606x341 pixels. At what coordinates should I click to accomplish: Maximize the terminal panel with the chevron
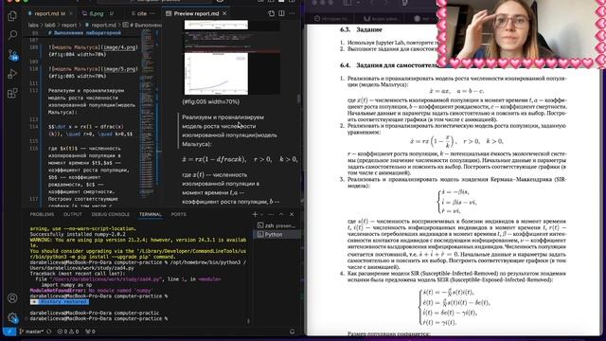pyautogui.click(x=281, y=214)
